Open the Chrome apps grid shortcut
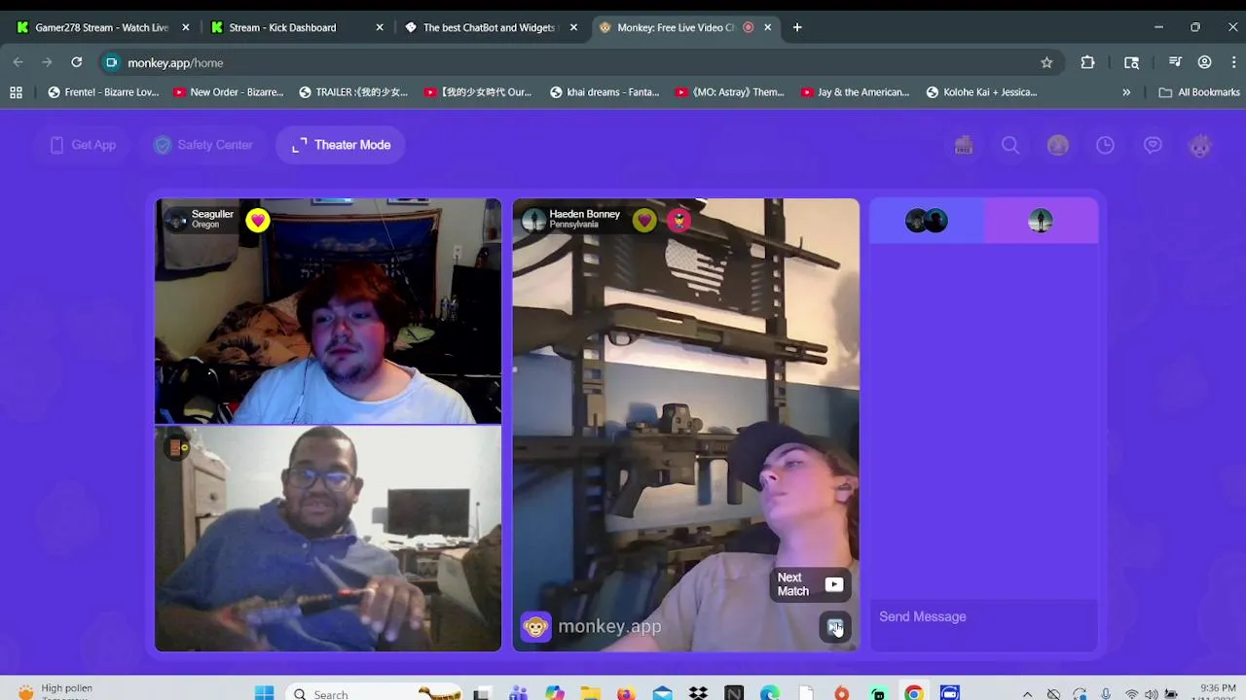This screenshot has width=1246, height=700. pos(16,92)
